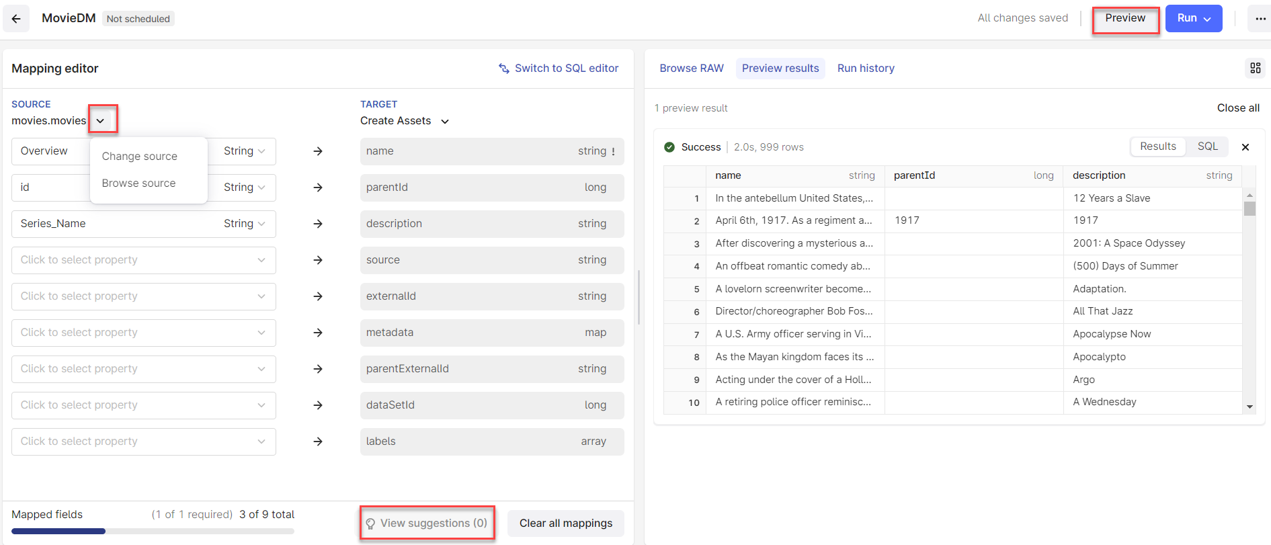The width and height of the screenshot is (1271, 545).
Task: Click the arrow mapping to source
Action: click(318, 260)
